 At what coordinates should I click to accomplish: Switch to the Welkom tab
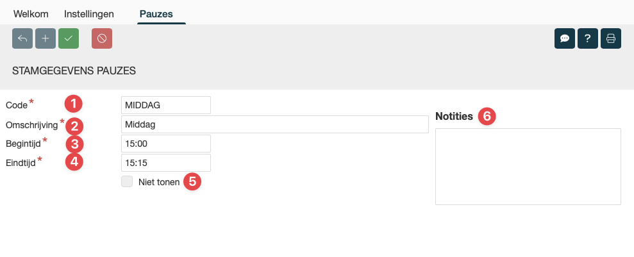tap(31, 13)
